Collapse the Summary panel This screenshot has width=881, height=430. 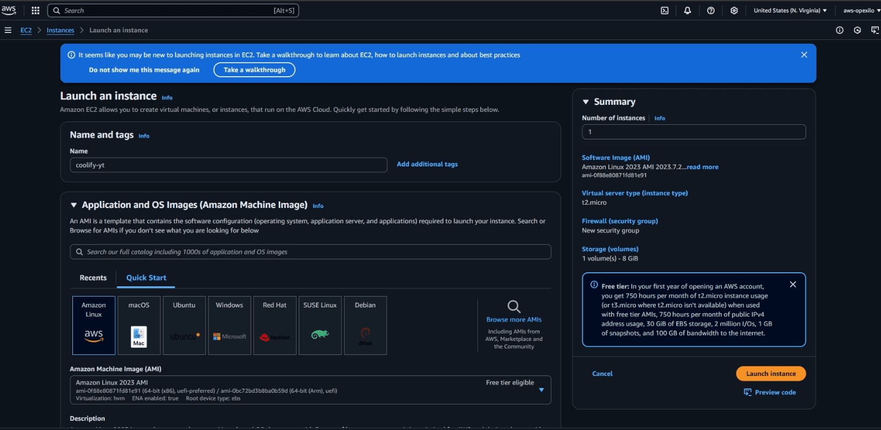(586, 102)
